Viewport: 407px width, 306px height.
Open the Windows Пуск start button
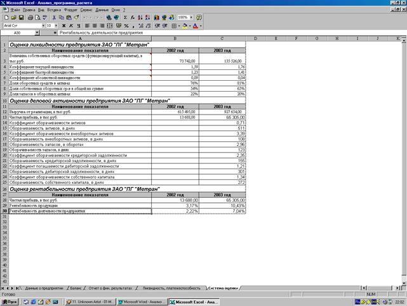pyautogui.click(x=10, y=302)
